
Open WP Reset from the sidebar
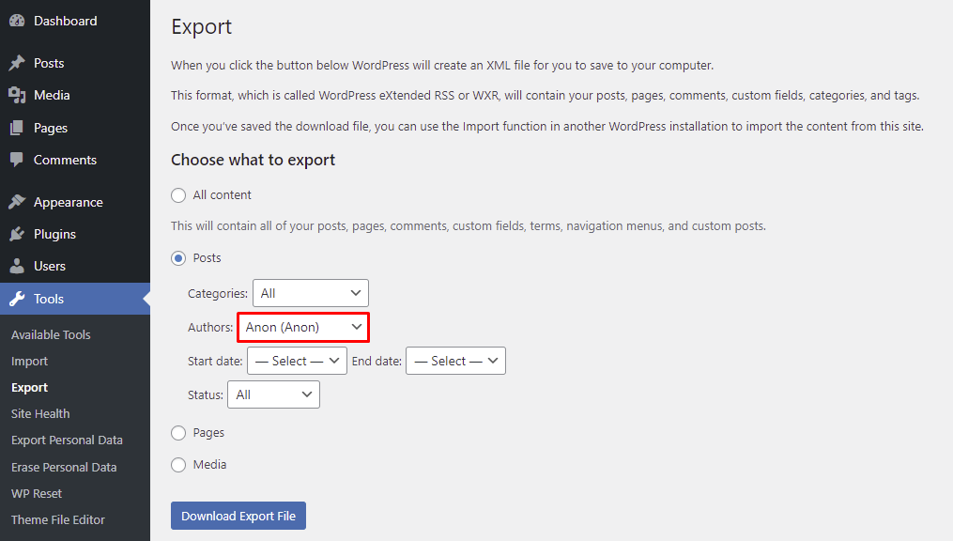point(36,492)
